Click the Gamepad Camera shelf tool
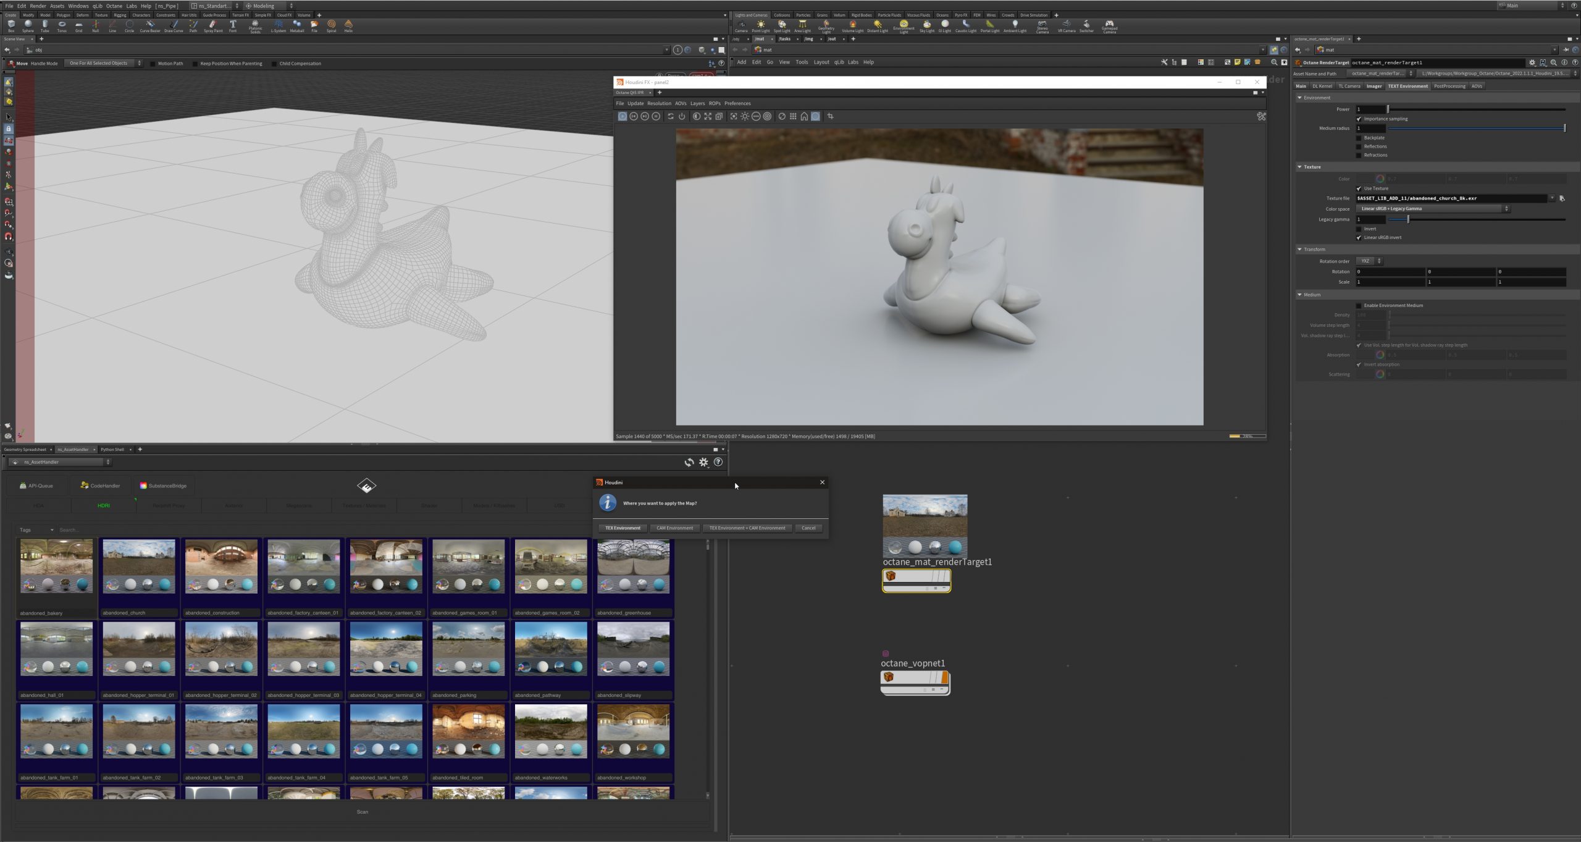This screenshot has height=842, width=1581. [x=1109, y=25]
